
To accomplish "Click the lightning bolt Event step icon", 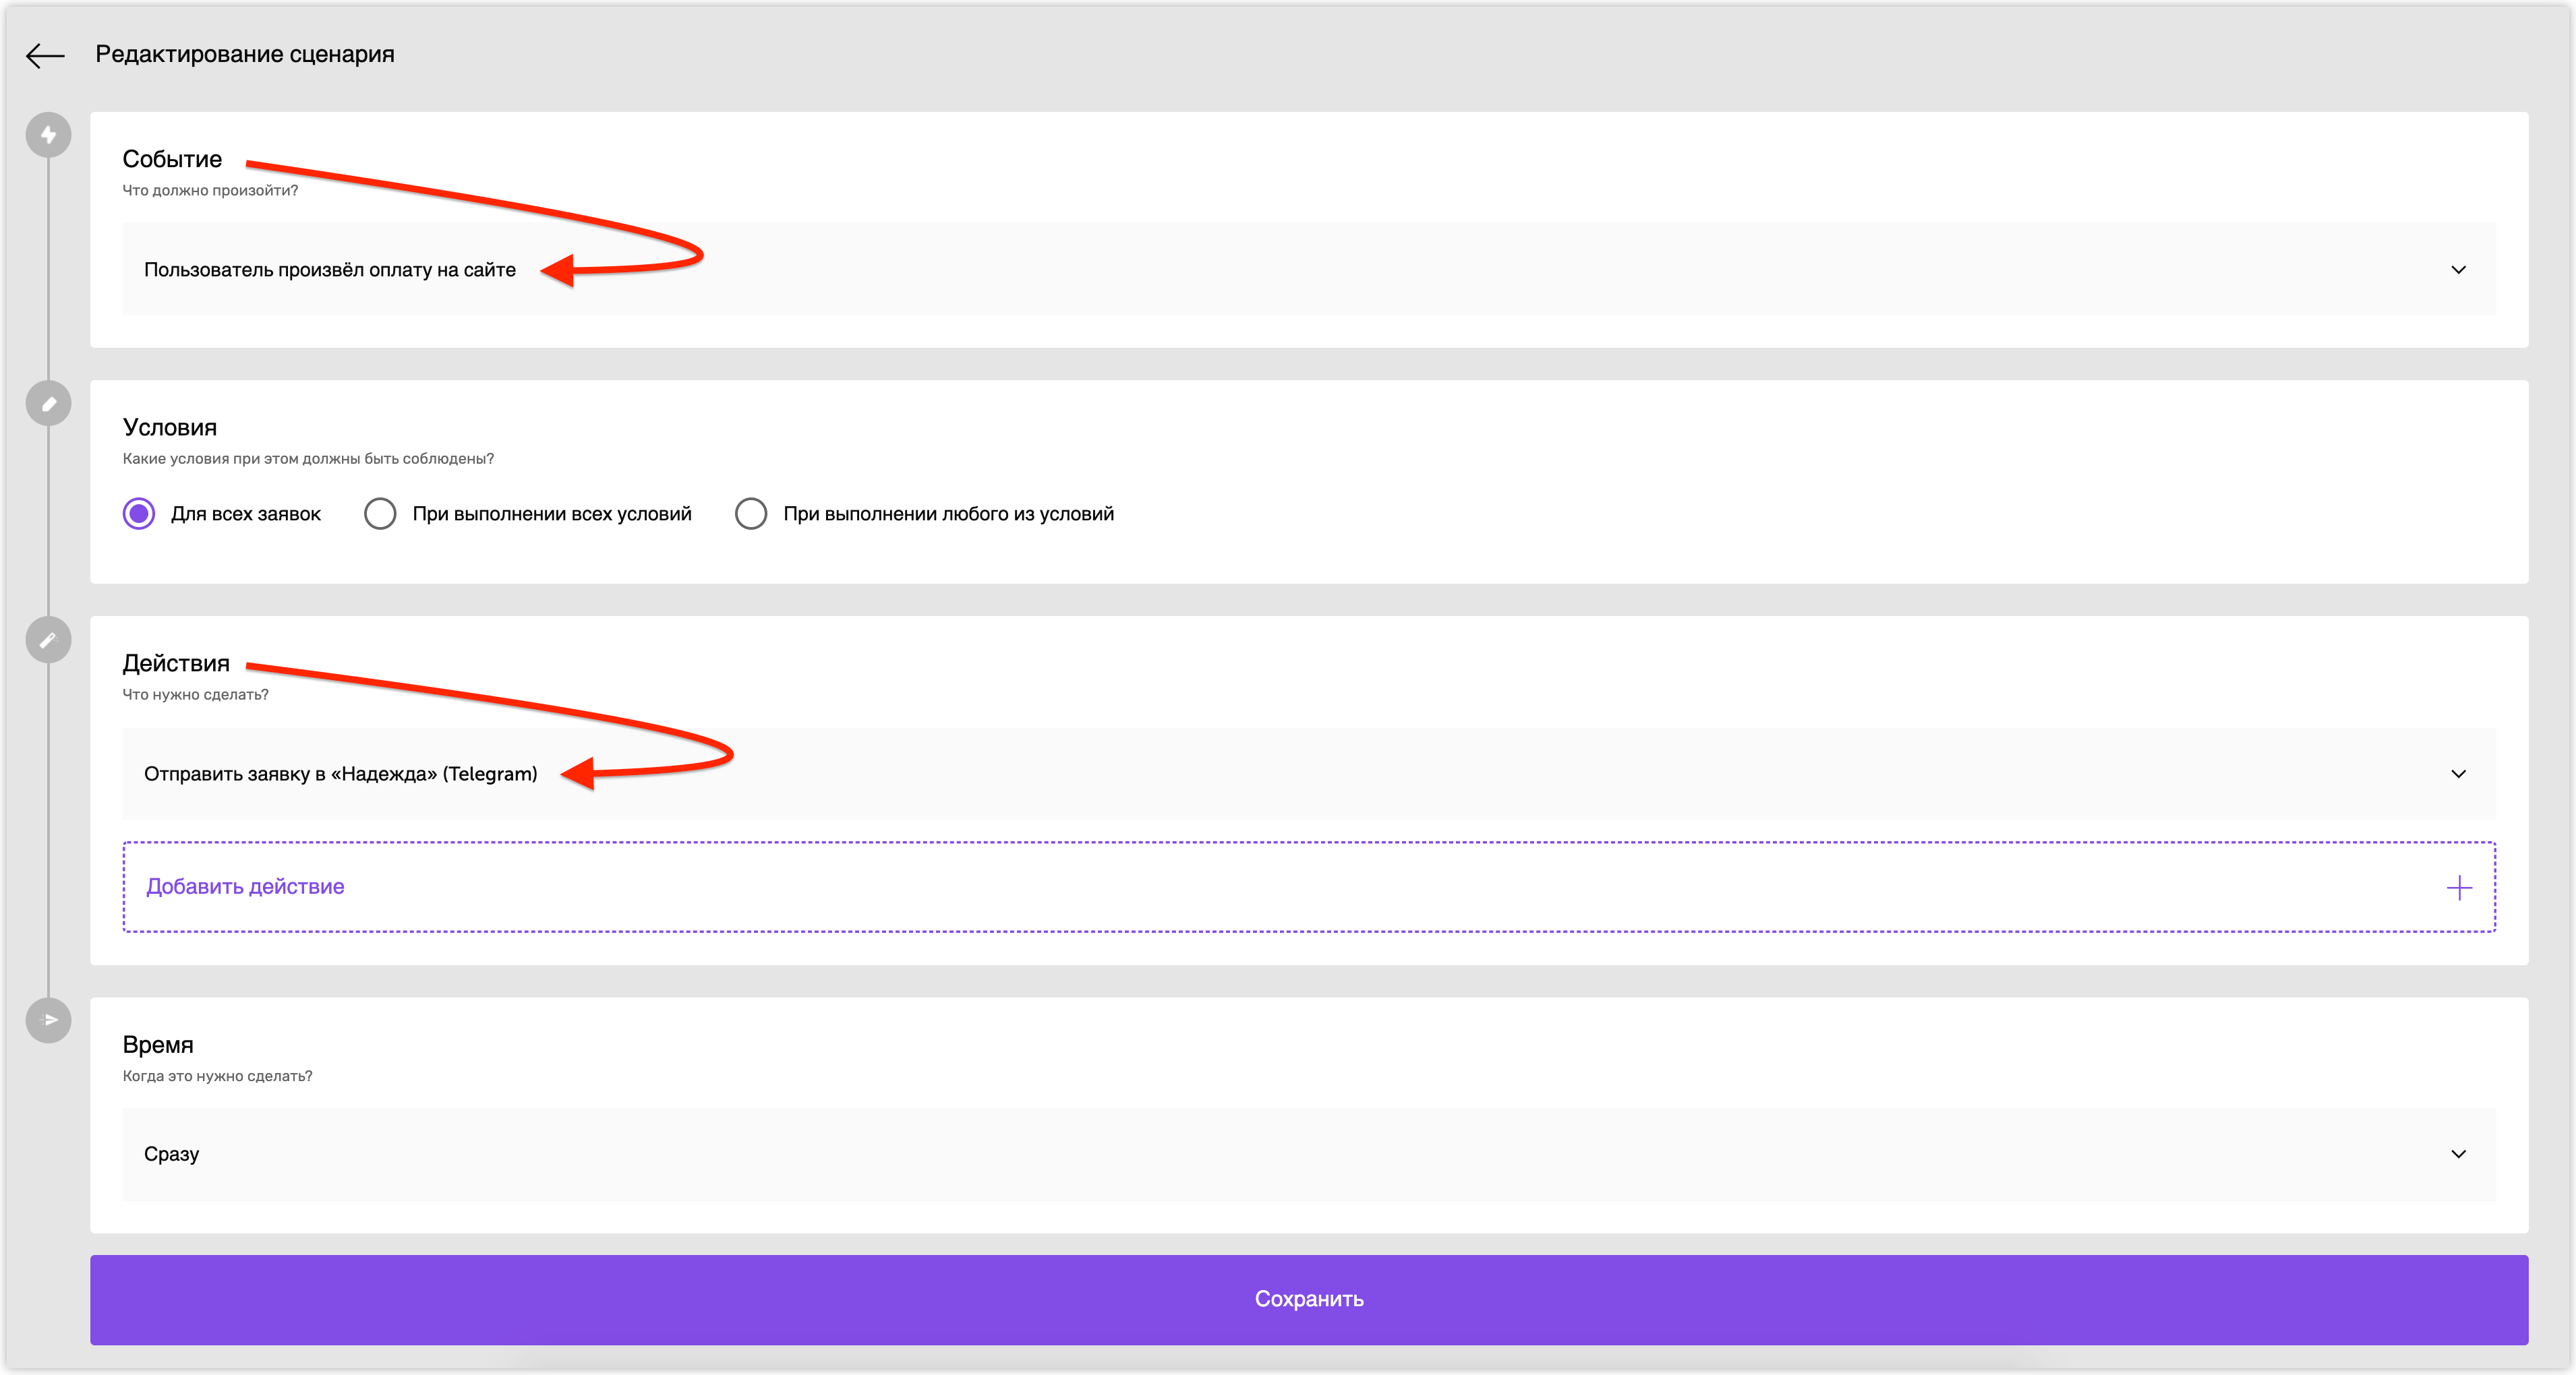I will tap(48, 135).
